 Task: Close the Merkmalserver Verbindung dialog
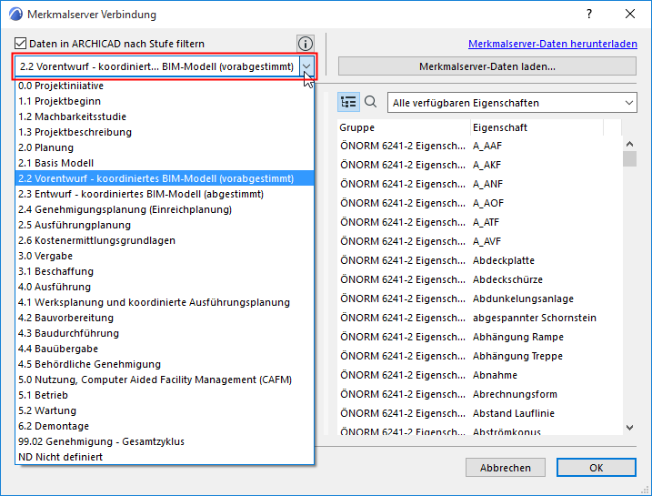630,15
